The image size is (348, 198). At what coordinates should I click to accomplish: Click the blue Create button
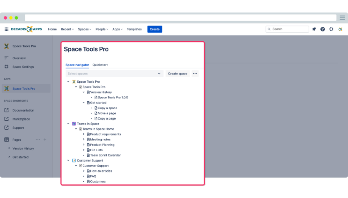click(x=155, y=29)
